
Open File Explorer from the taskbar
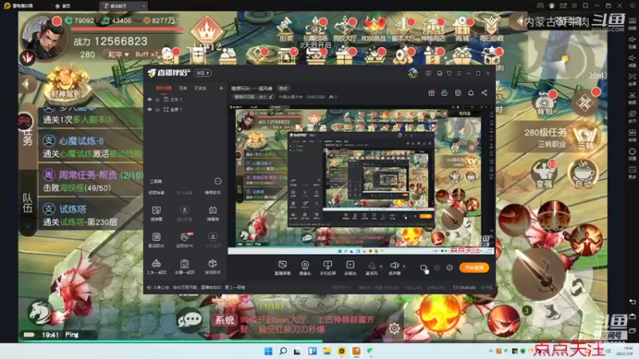[x=327, y=351]
